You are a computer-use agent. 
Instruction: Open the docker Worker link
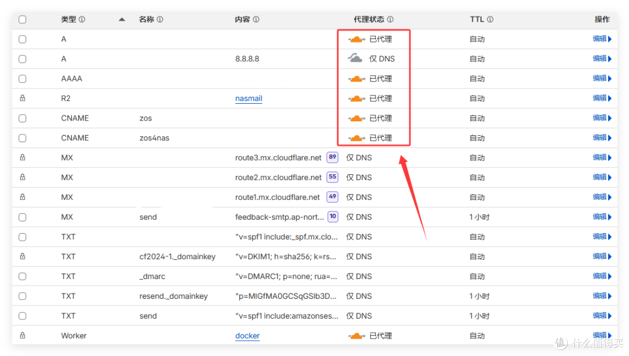coord(248,336)
